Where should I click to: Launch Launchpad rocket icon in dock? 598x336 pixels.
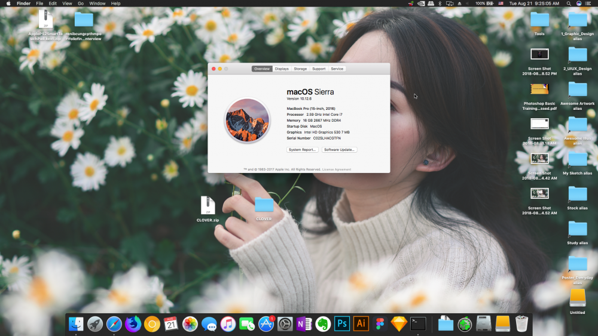point(95,324)
